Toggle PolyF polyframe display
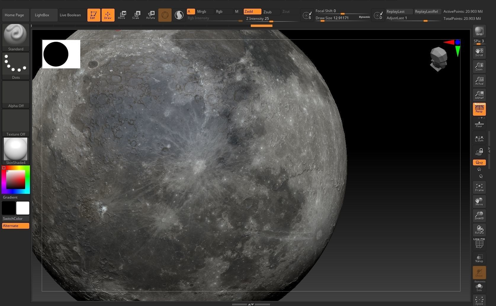 click(x=479, y=244)
